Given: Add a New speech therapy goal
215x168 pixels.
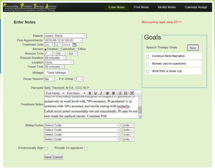Looking at the screenshot, I should click(193, 48).
